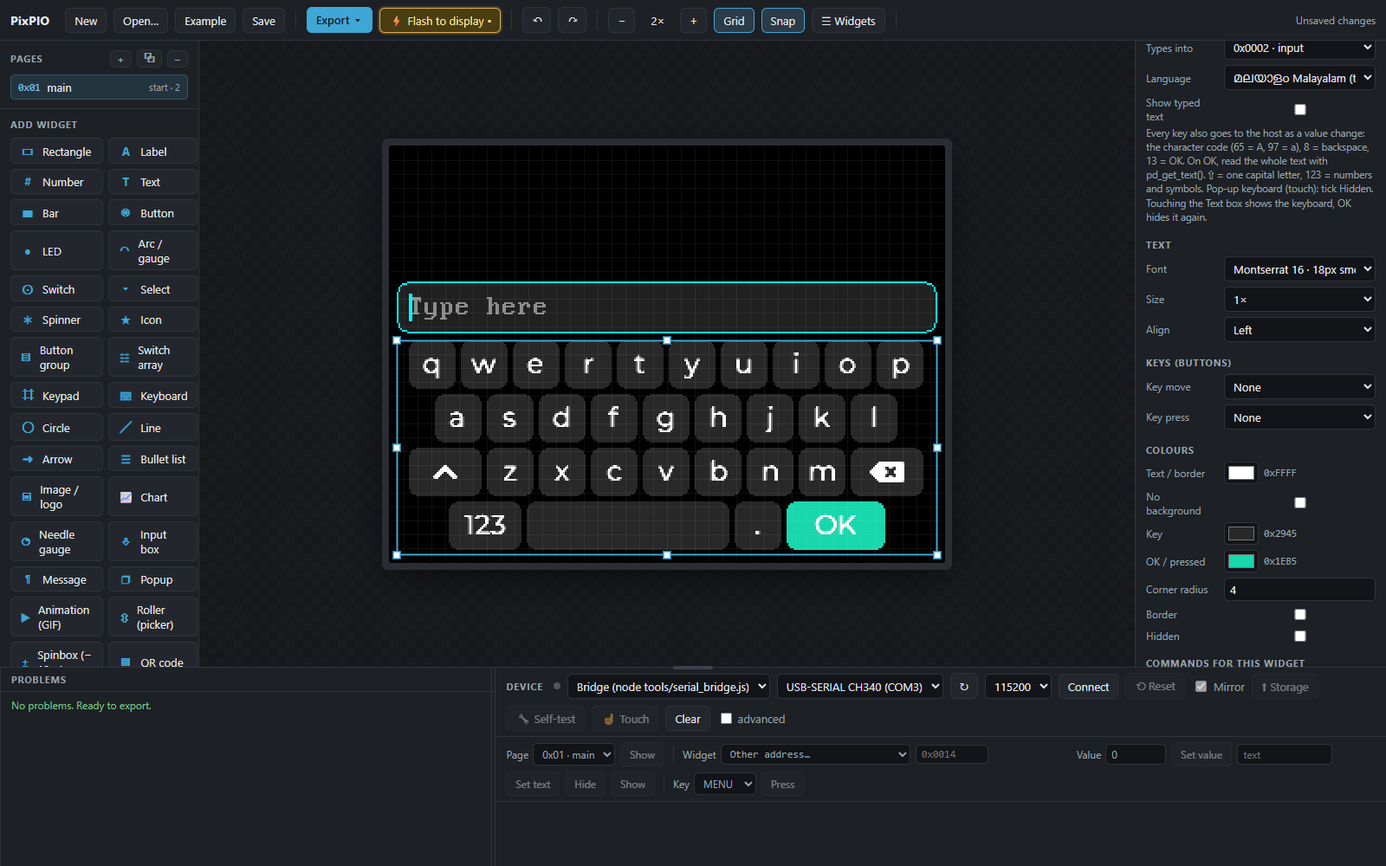Image resolution: width=1386 pixels, height=866 pixels.
Task: Toggle the Mirror checkbox
Action: coord(1201,687)
